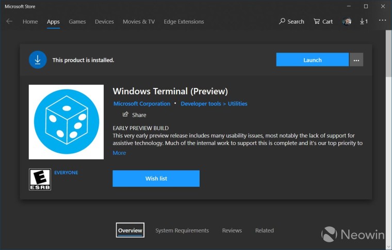
Task: Switch to the Games tab
Action: pyautogui.click(x=77, y=22)
